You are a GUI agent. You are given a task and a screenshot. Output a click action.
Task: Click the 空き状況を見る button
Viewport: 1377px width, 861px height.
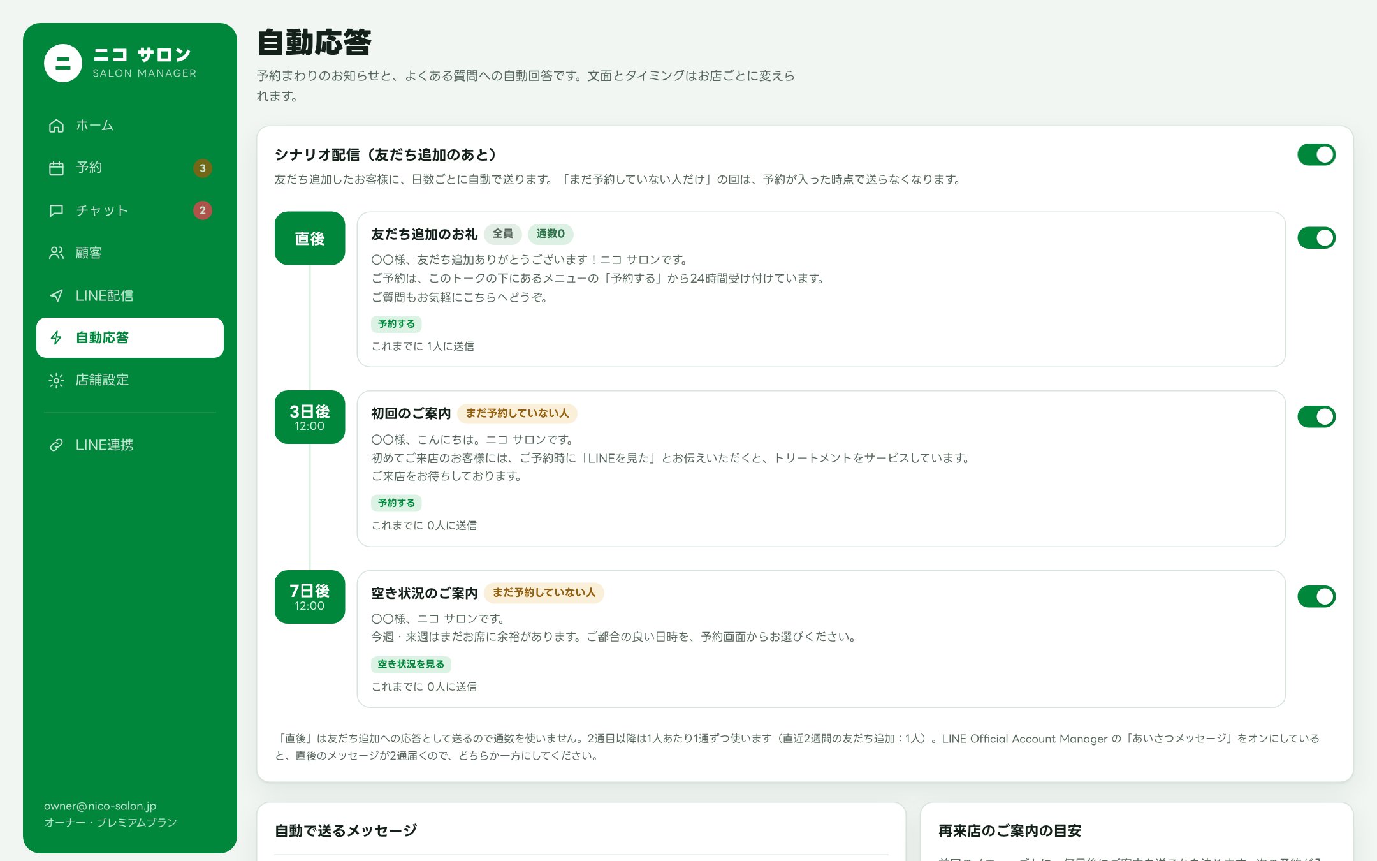(411, 665)
